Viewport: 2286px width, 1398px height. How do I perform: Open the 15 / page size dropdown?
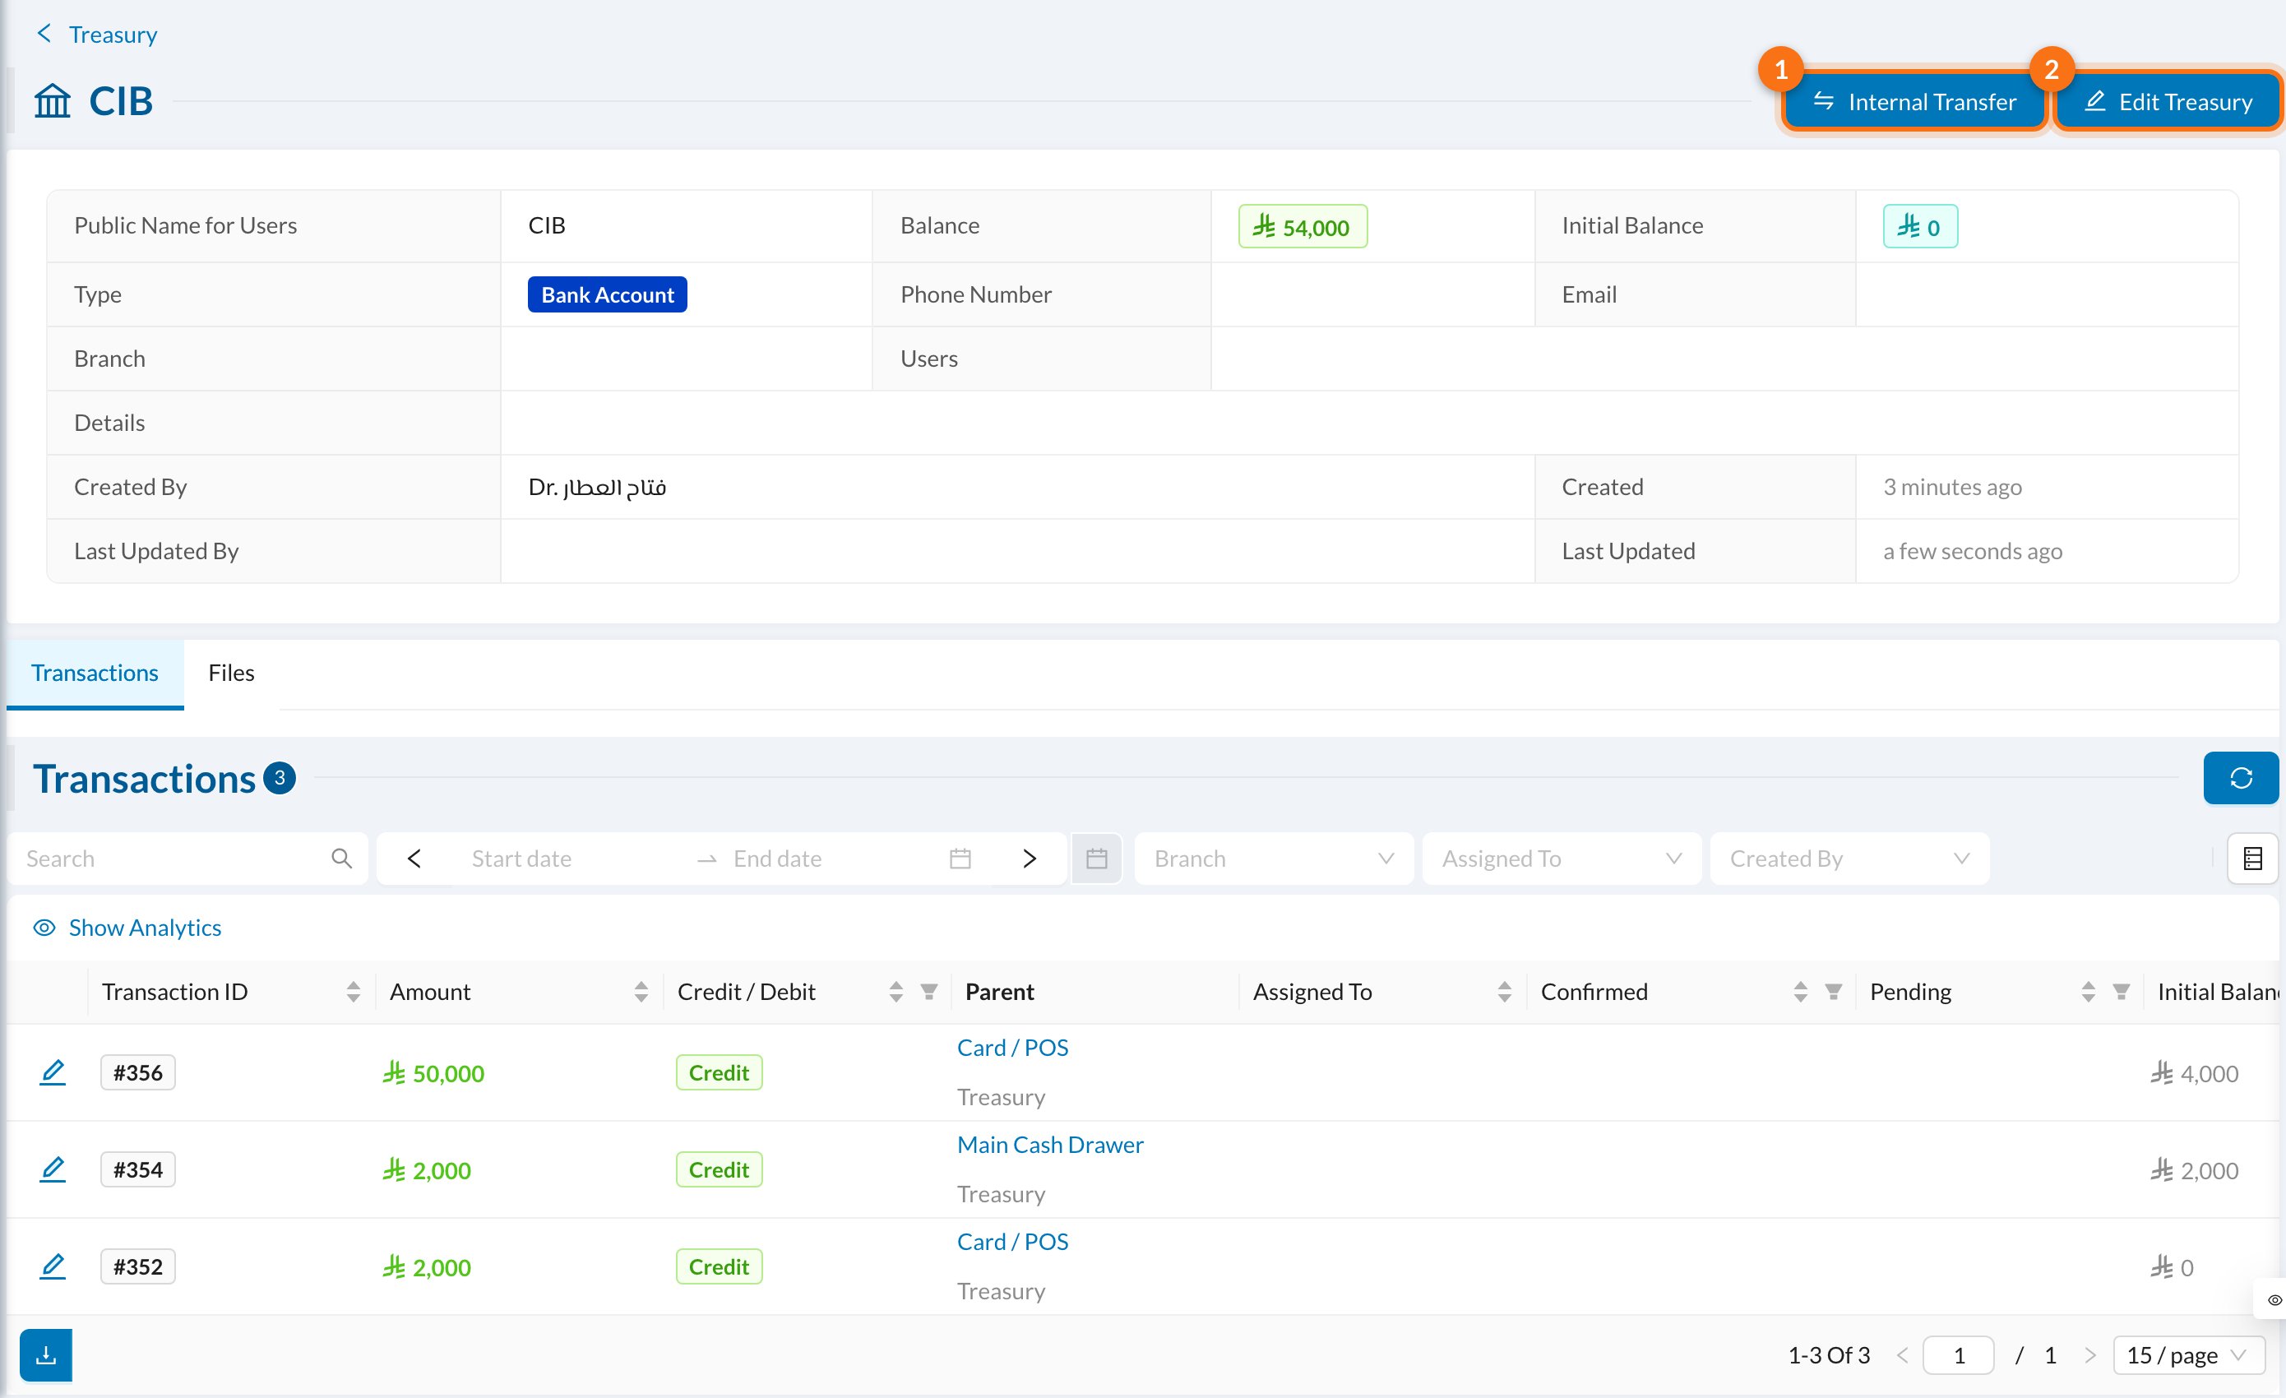[2187, 1355]
